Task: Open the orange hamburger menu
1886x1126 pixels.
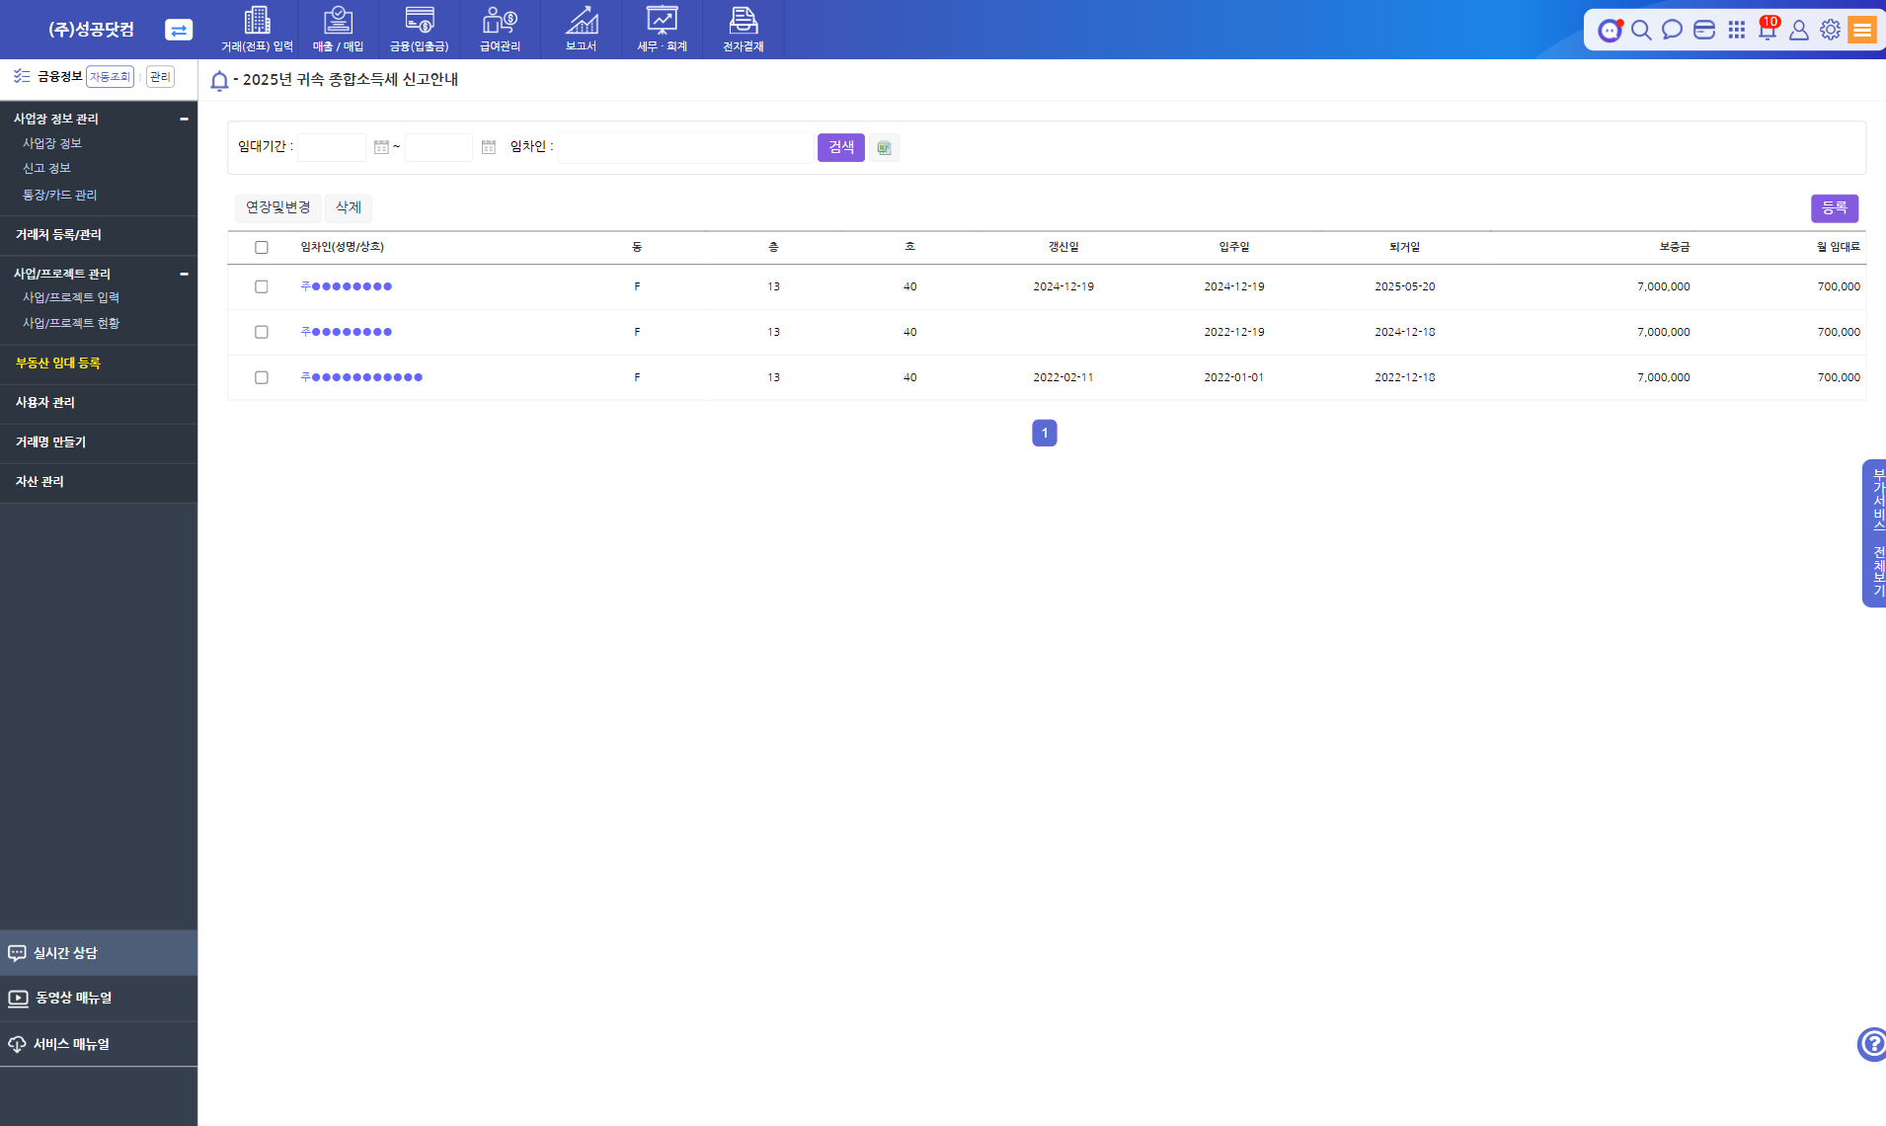Action: click(1862, 30)
